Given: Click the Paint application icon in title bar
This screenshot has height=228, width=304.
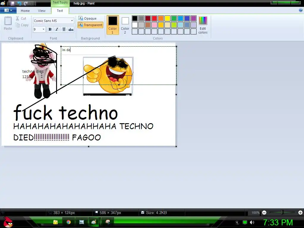Looking at the screenshot, I should point(3,3).
